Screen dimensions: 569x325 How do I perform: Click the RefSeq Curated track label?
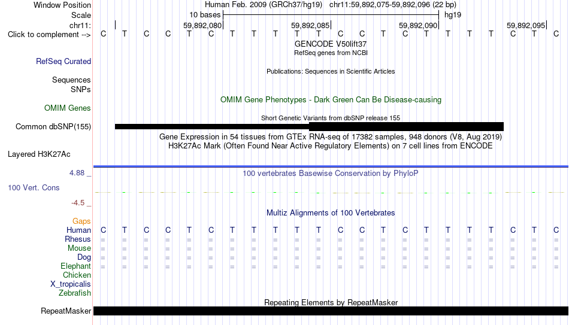click(63, 61)
